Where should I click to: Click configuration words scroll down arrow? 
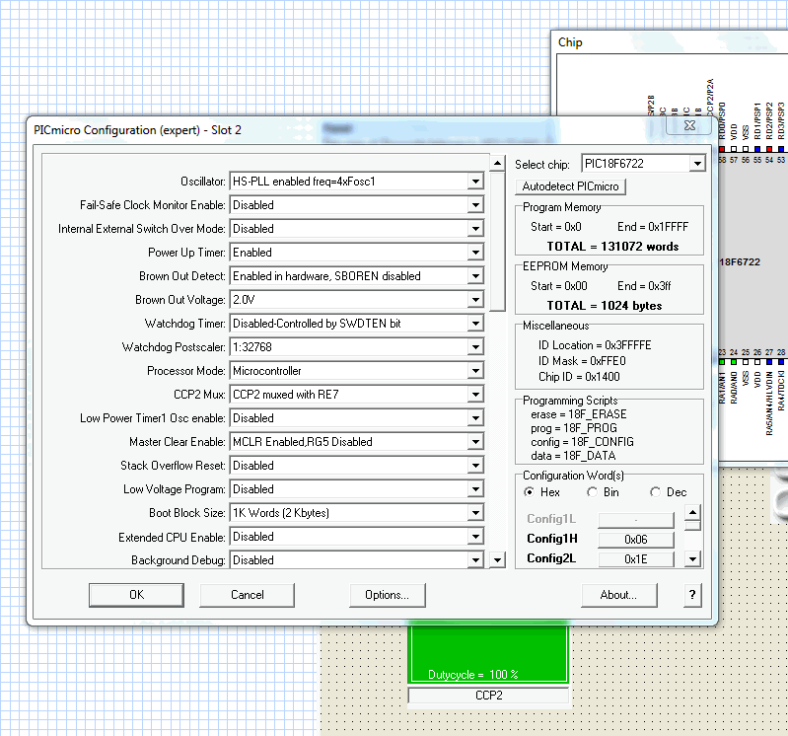[x=692, y=558]
